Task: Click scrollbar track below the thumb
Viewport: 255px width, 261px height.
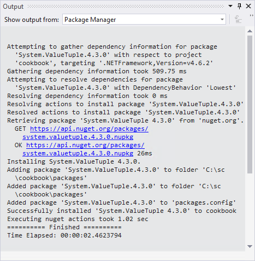Action: click(x=250, y=208)
